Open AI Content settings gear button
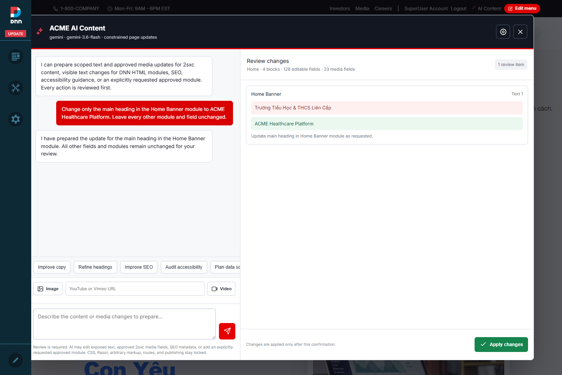This screenshot has height=375, width=562. pyautogui.click(x=503, y=32)
